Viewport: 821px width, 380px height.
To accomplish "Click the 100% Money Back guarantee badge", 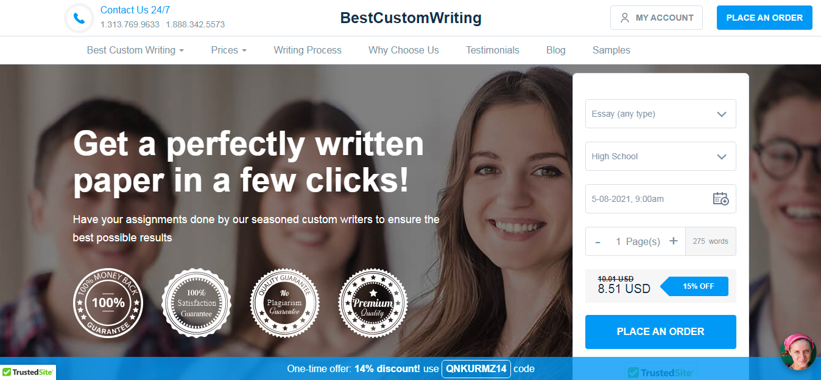I will pyautogui.click(x=108, y=303).
